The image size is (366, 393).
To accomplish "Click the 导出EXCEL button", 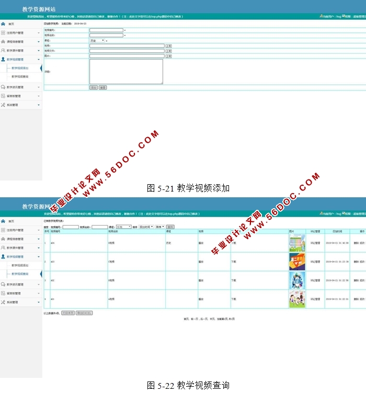I will point(84,313).
